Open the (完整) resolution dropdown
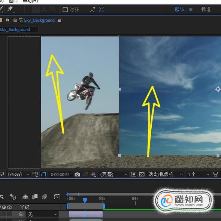 [x=113, y=175]
